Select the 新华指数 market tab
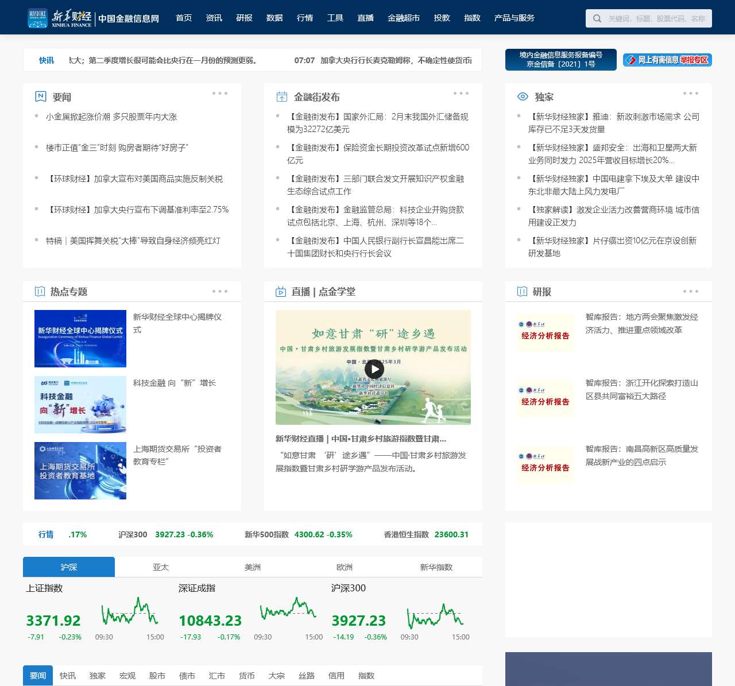The image size is (735, 686). point(436,567)
